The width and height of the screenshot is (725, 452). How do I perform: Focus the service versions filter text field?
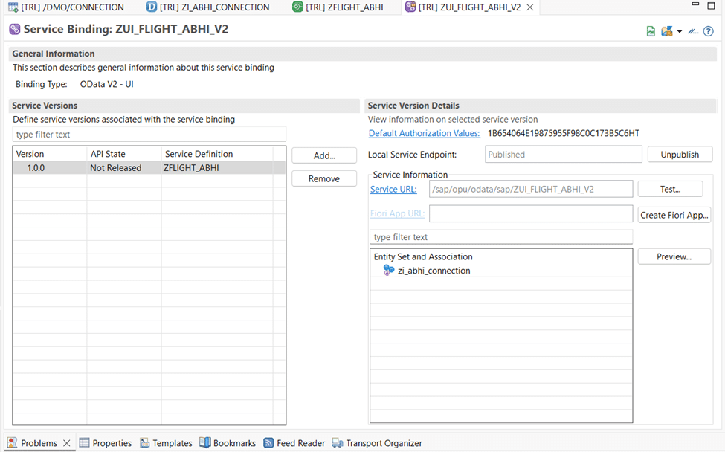tap(149, 135)
